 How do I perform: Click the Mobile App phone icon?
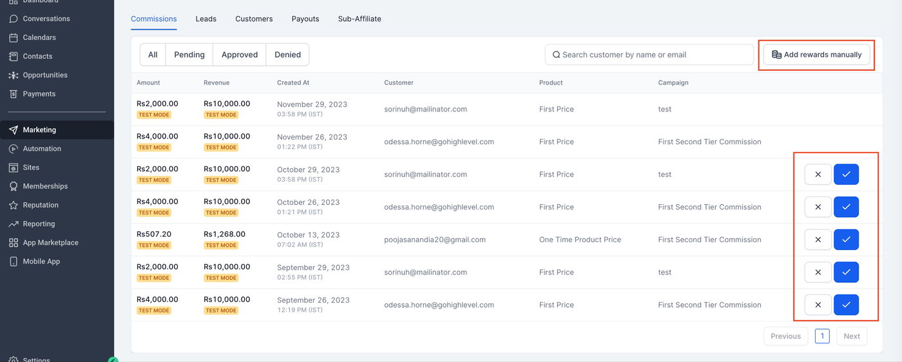13,262
